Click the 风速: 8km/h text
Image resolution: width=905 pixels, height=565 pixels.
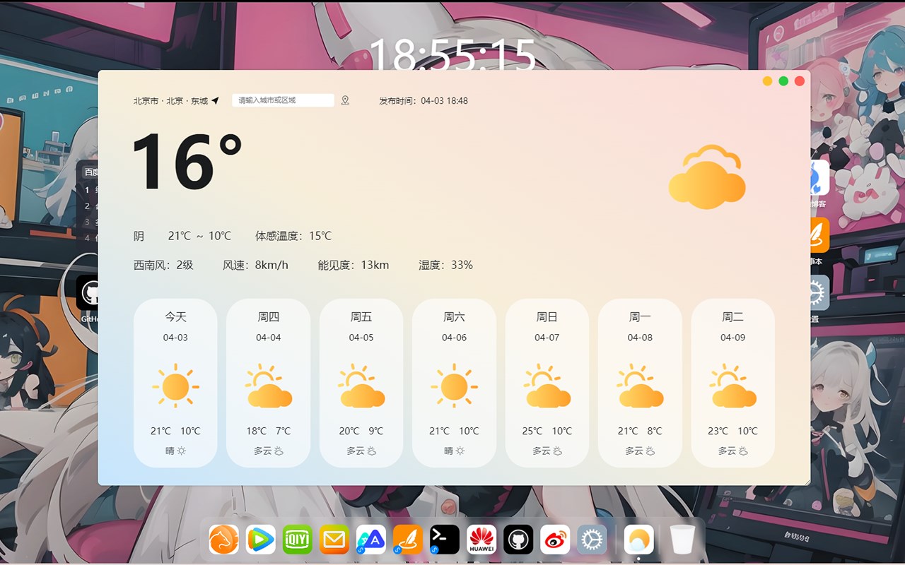click(255, 266)
